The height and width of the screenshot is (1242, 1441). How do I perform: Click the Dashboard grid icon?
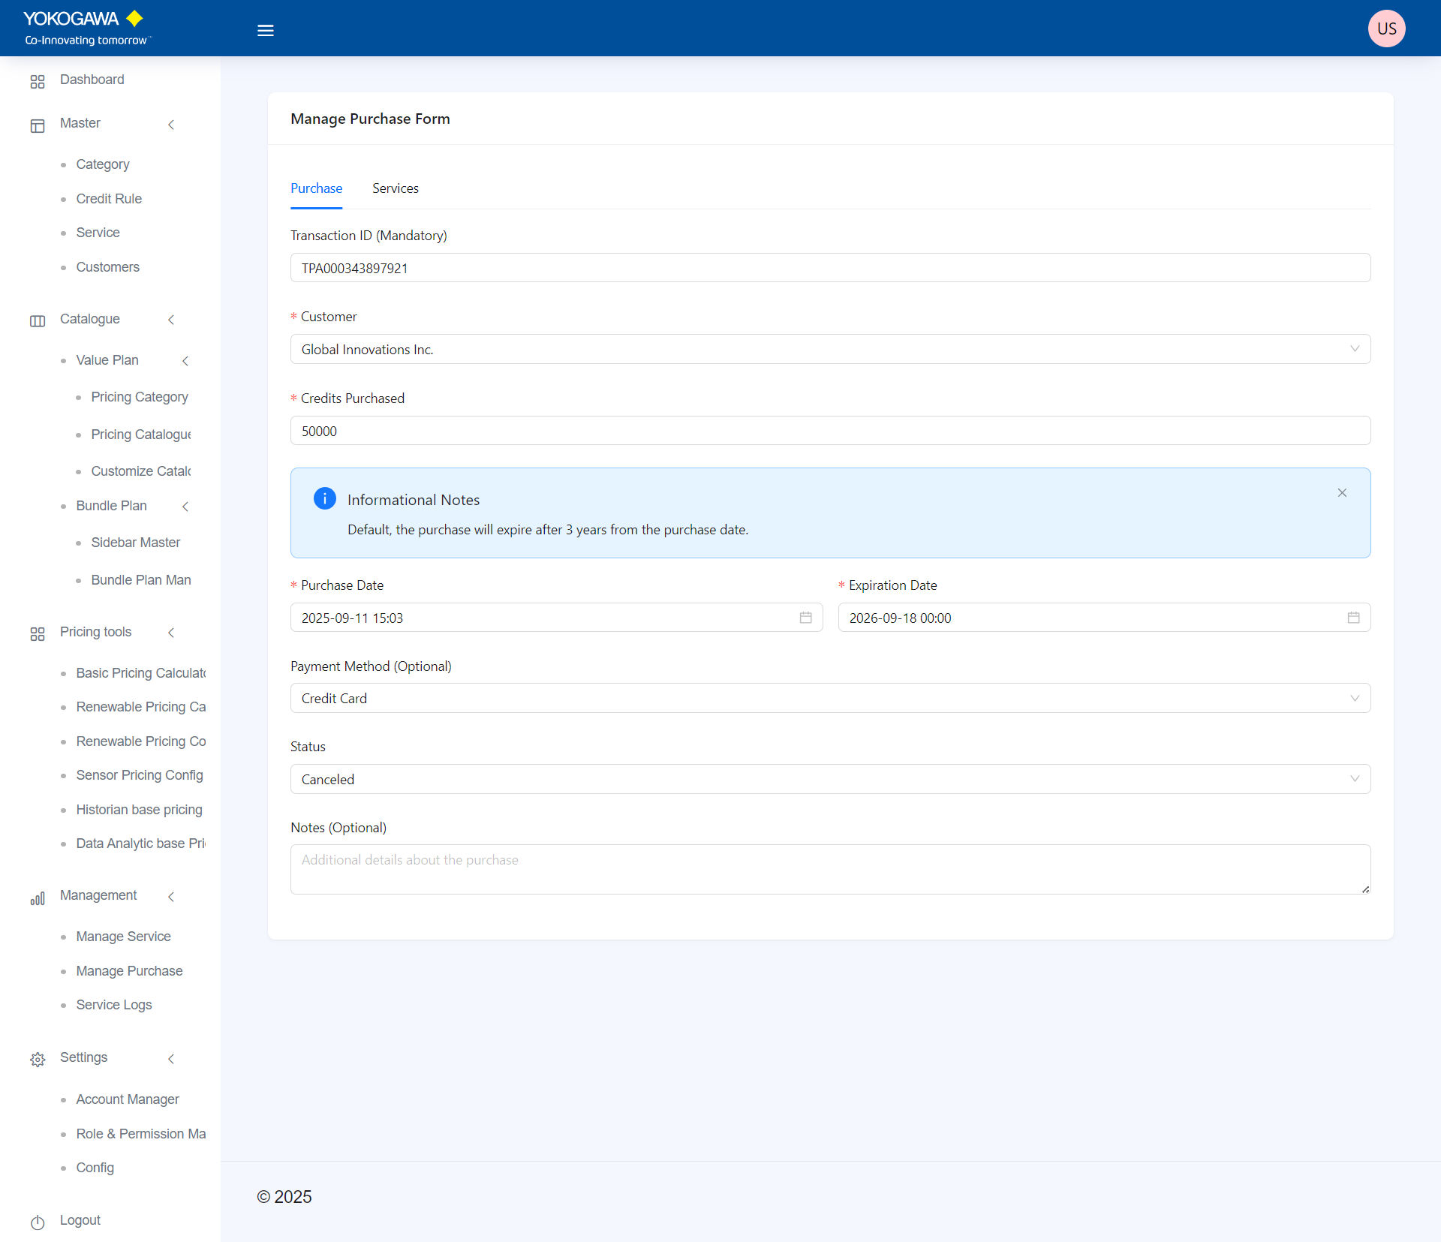tap(38, 81)
